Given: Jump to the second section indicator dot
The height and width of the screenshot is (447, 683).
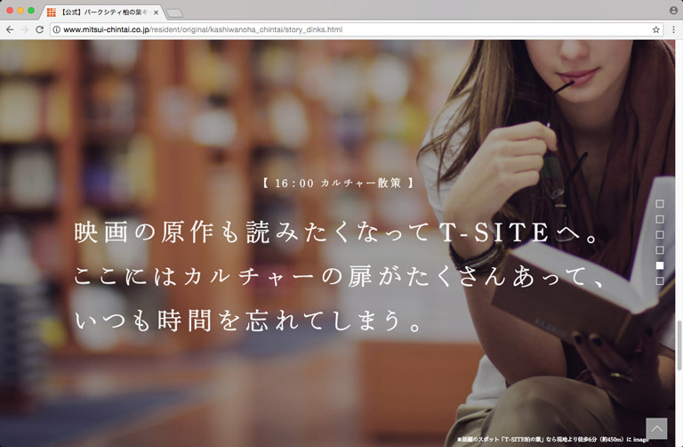Looking at the screenshot, I should pyautogui.click(x=660, y=219).
